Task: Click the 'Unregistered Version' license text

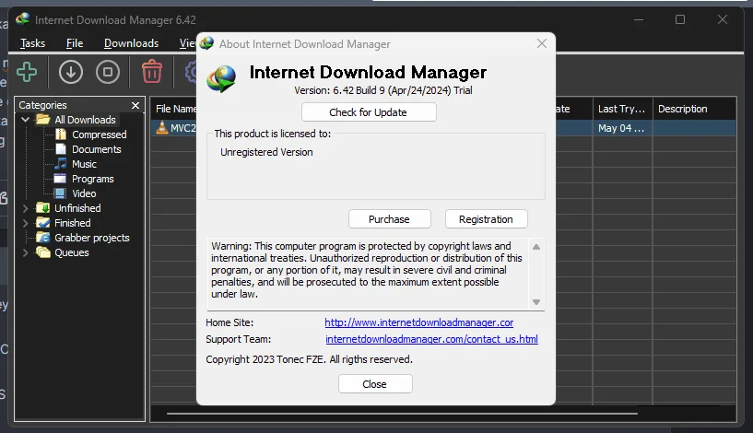Action: 266,152
